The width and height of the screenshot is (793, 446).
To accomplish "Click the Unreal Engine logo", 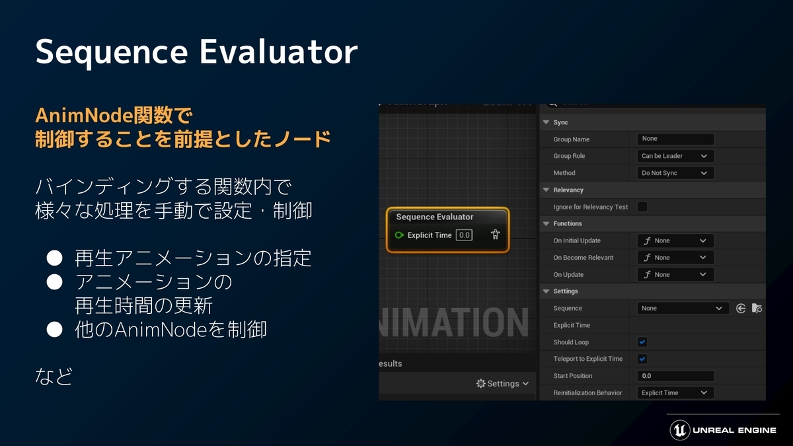I will tap(679, 430).
